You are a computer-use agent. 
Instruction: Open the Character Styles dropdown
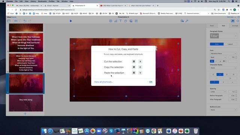click(x=223, y=68)
